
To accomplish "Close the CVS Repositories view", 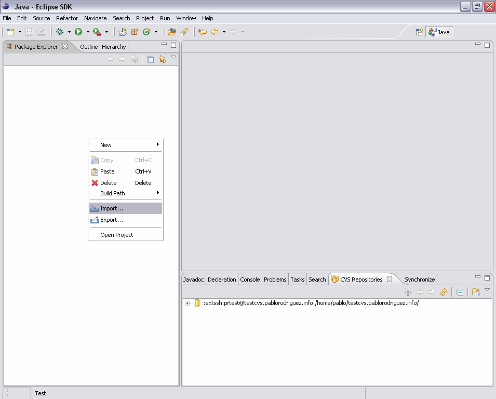I will pyautogui.click(x=390, y=279).
